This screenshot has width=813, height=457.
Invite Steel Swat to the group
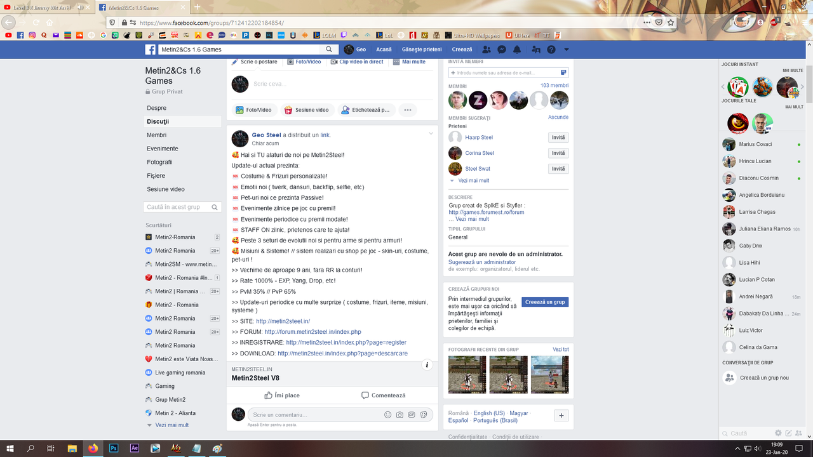point(558,169)
